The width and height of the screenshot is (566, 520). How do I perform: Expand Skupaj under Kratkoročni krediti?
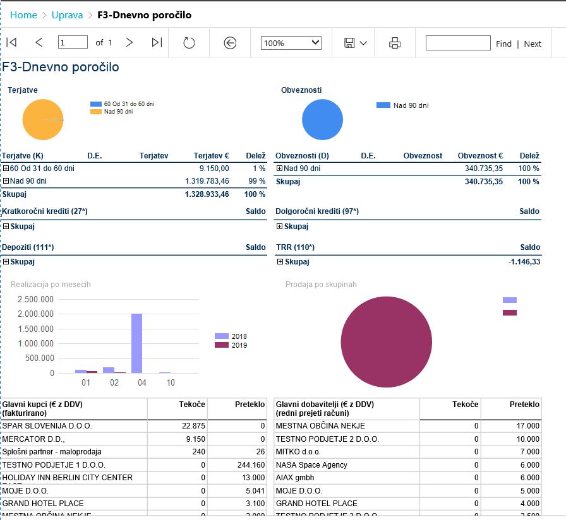(6, 226)
